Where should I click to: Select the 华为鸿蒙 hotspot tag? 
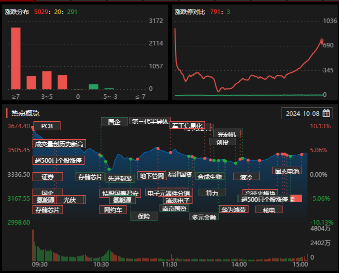[233, 209]
